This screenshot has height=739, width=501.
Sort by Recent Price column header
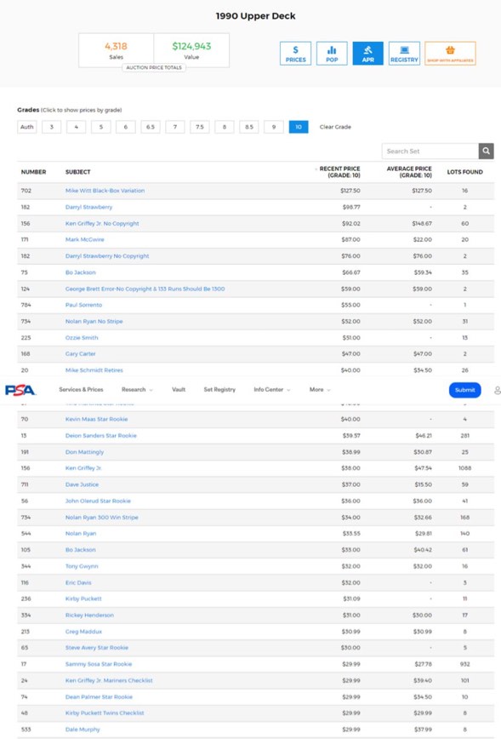click(339, 172)
